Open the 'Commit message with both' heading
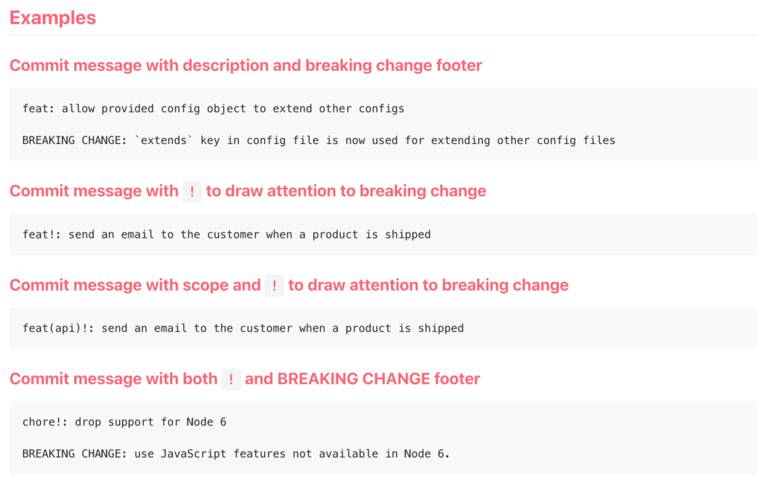 click(113, 379)
